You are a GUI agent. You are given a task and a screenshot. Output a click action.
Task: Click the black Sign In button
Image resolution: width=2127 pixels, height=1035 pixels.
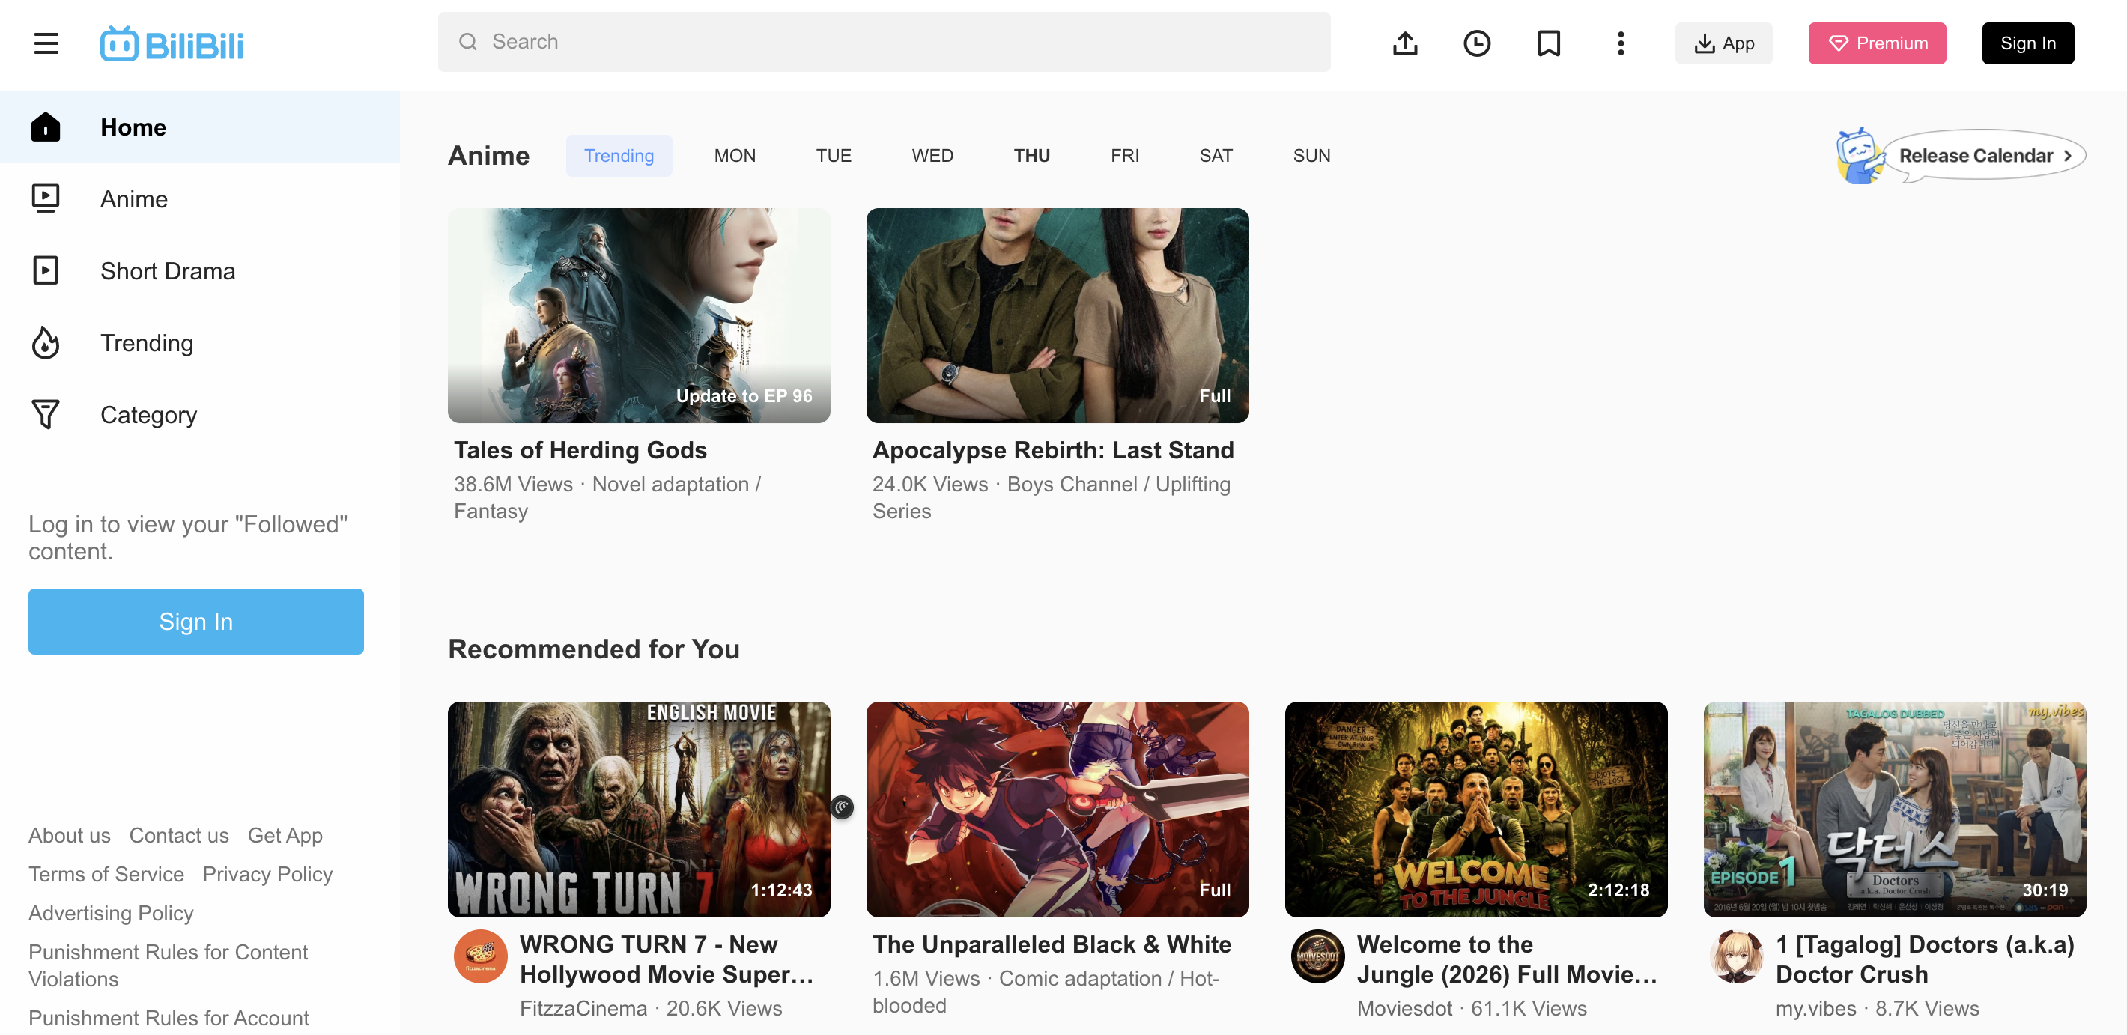point(2028,43)
